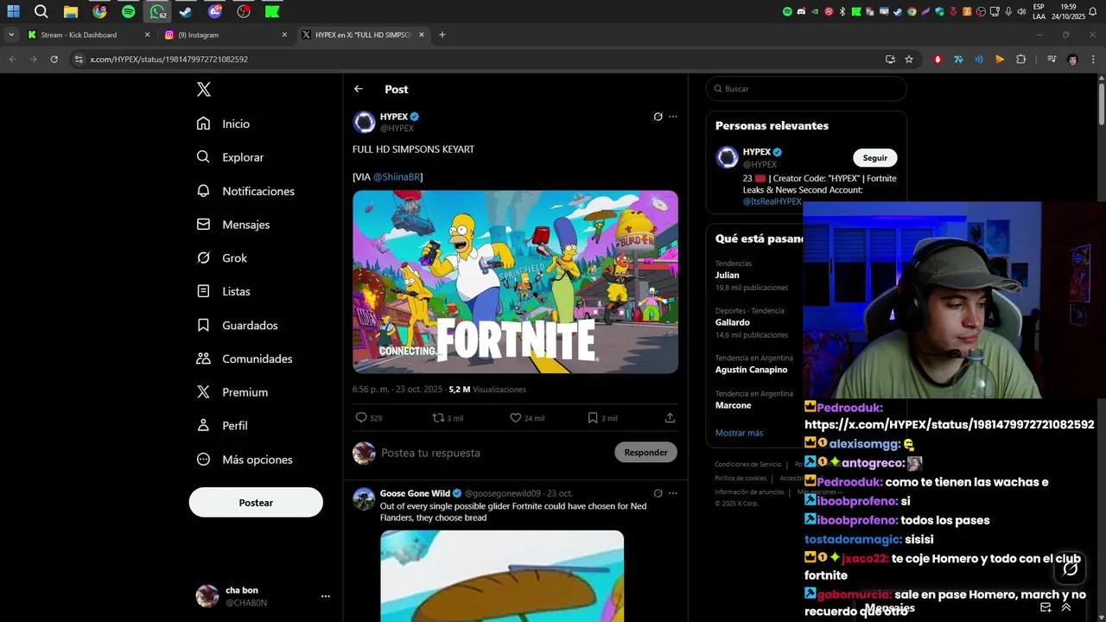Click the repost icon on HYPEX post
The height and width of the screenshot is (622, 1106).
pyautogui.click(x=438, y=418)
